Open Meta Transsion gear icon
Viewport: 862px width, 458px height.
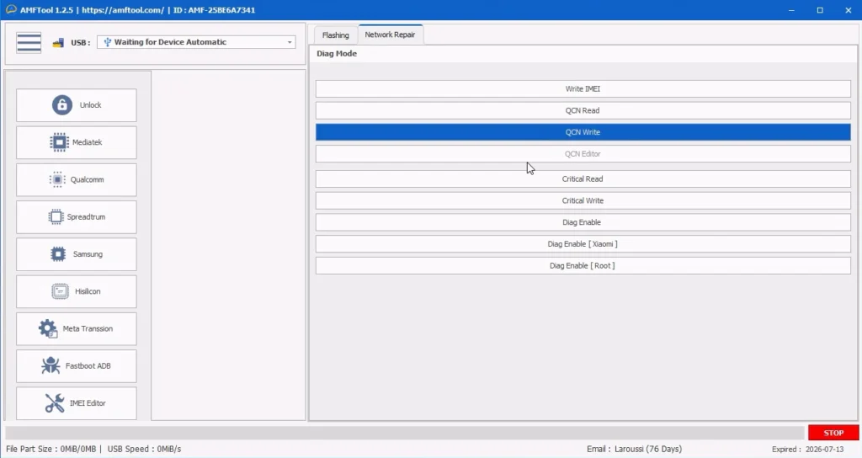pyautogui.click(x=48, y=328)
